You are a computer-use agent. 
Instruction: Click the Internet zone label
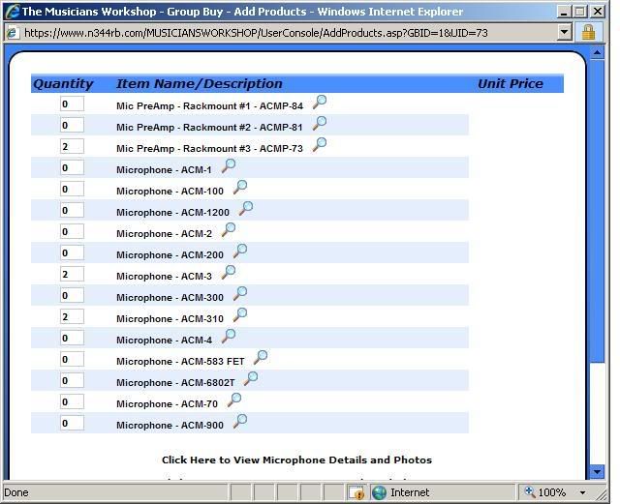(410, 492)
